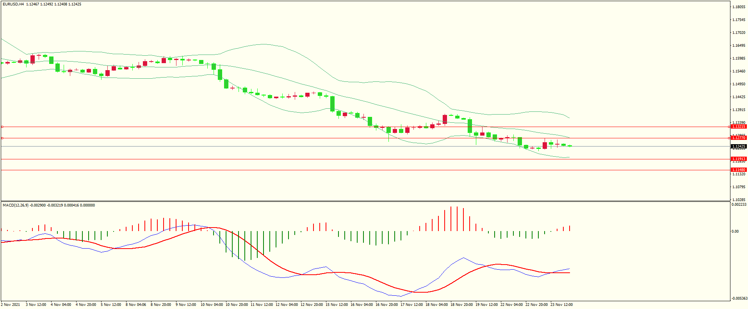The width and height of the screenshot is (748, 309).
Task: Click the '23 Nov 12:00' time axis label
Action: pyautogui.click(x=561, y=305)
